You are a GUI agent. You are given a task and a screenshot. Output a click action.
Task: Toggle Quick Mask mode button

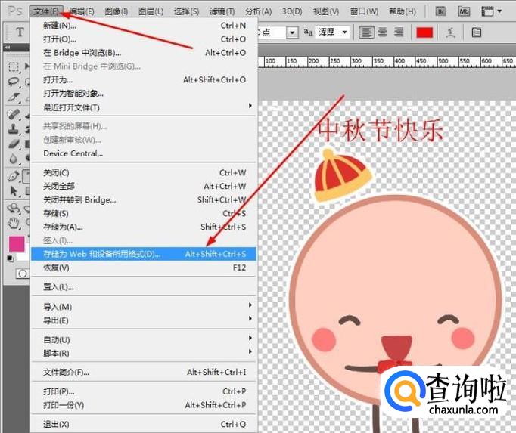[23, 274]
